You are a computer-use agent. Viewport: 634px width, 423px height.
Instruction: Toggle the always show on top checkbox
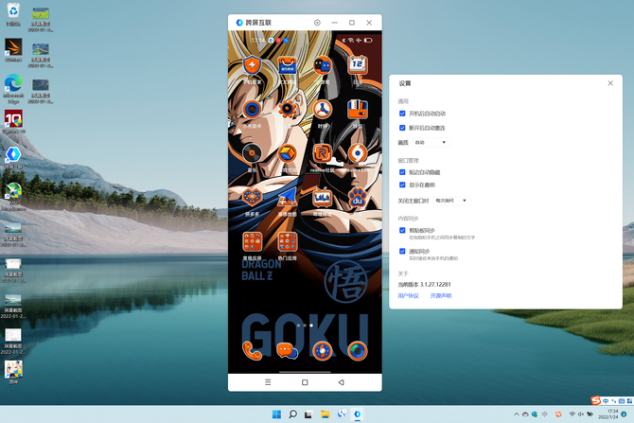402,185
